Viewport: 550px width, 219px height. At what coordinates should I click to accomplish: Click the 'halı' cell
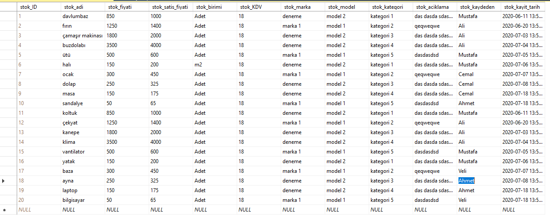(x=83, y=65)
